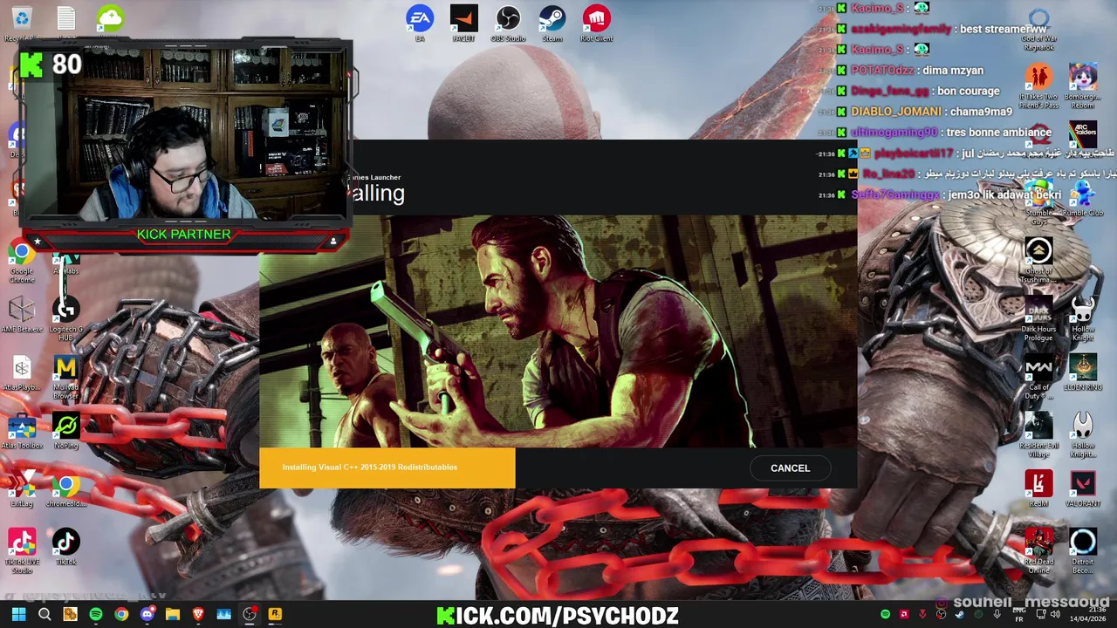Select the Detroit Become Human desktop icon
Viewport: 1117px width, 628px height.
point(1083,551)
